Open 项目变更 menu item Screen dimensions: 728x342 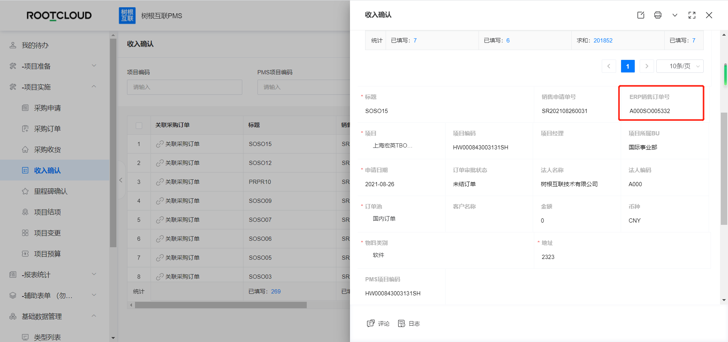pyautogui.click(x=55, y=233)
